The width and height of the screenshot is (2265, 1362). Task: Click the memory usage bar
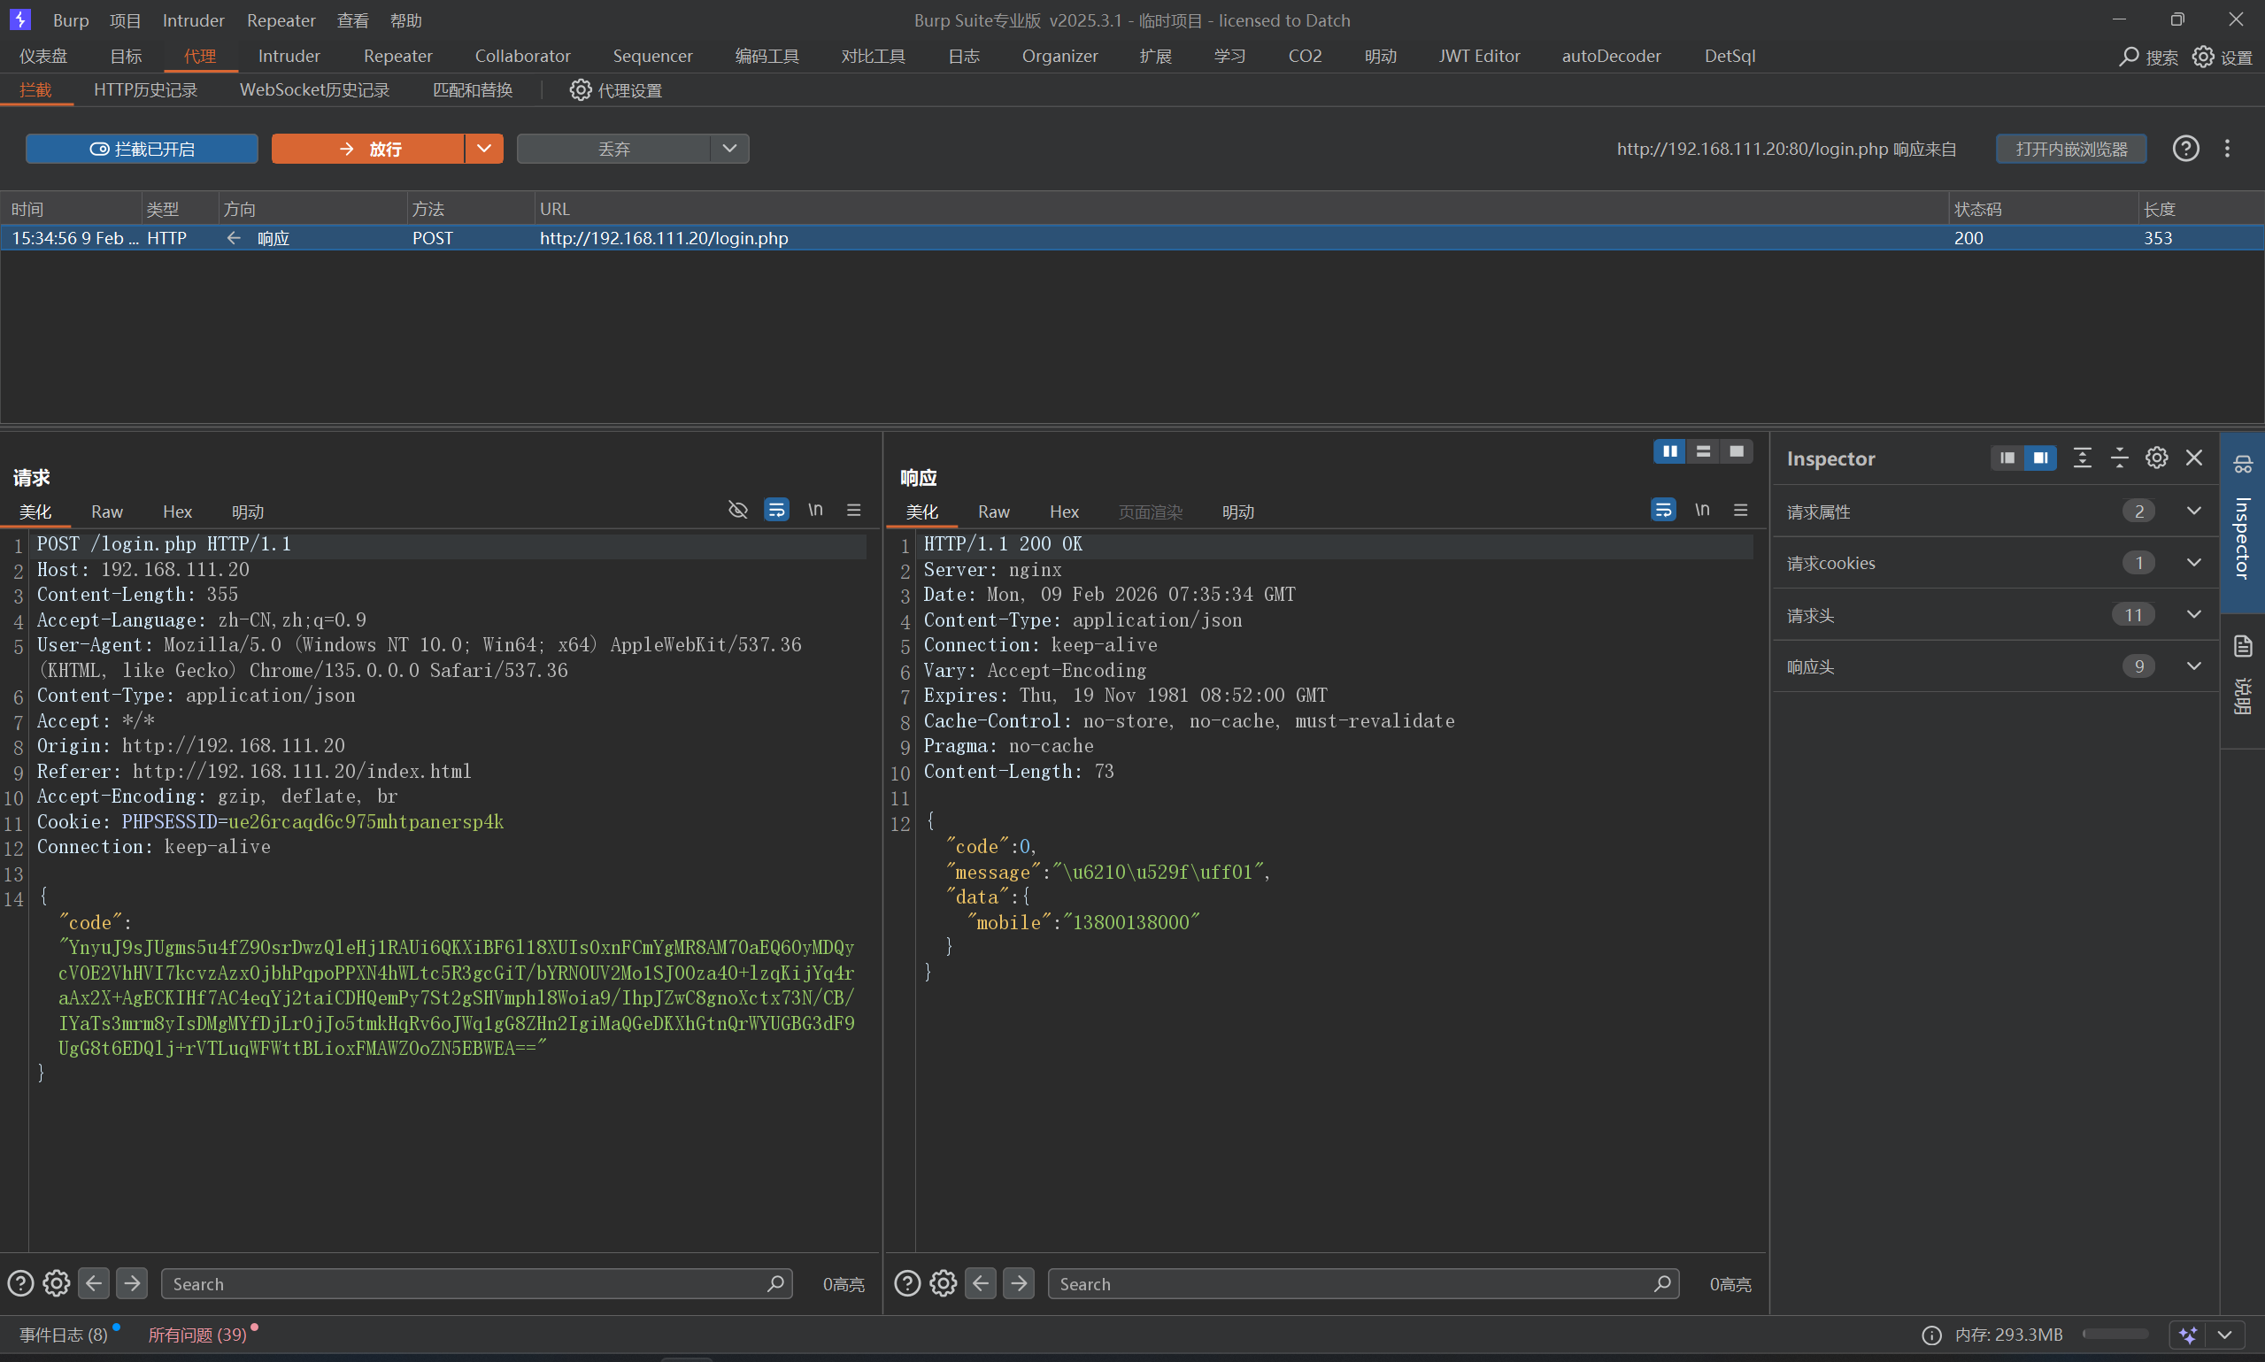pos(2115,1335)
